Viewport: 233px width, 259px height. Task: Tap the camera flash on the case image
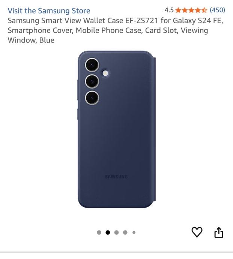(105, 73)
